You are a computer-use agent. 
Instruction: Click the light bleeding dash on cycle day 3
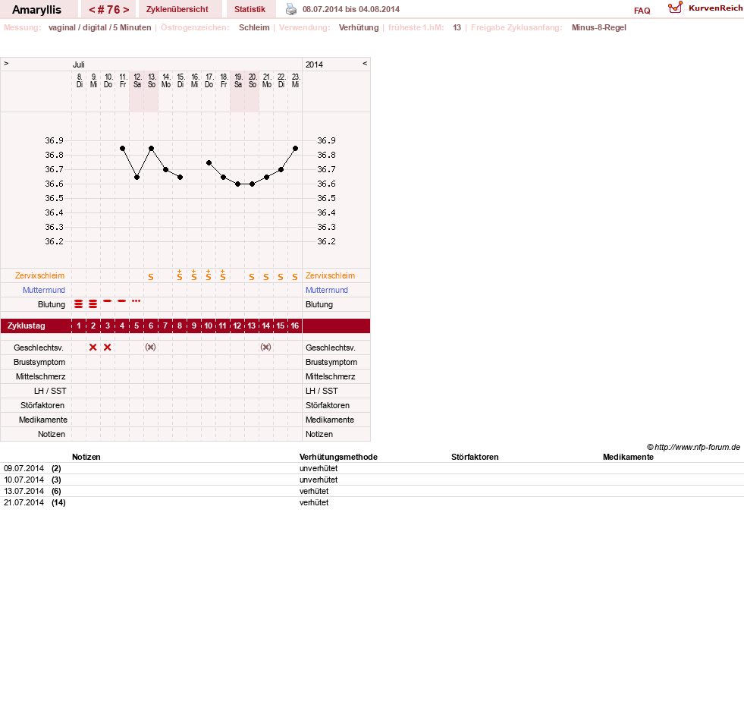(x=108, y=301)
